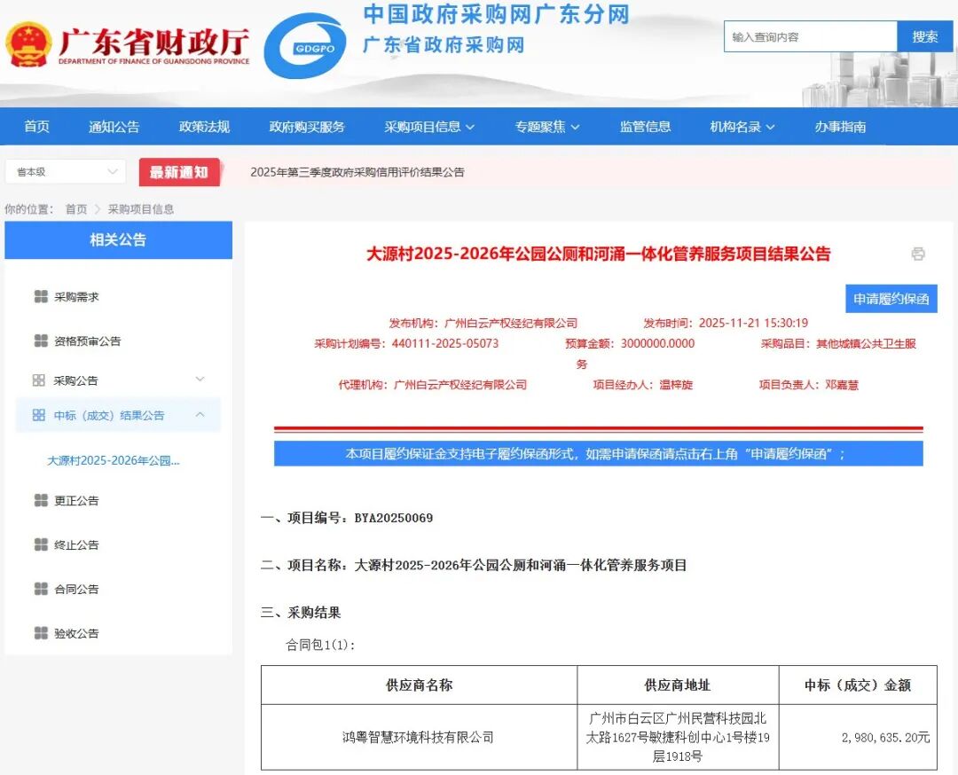The width and height of the screenshot is (958, 775).
Task: Click grid icon beside 终止公告
Action: pyautogui.click(x=41, y=544)
